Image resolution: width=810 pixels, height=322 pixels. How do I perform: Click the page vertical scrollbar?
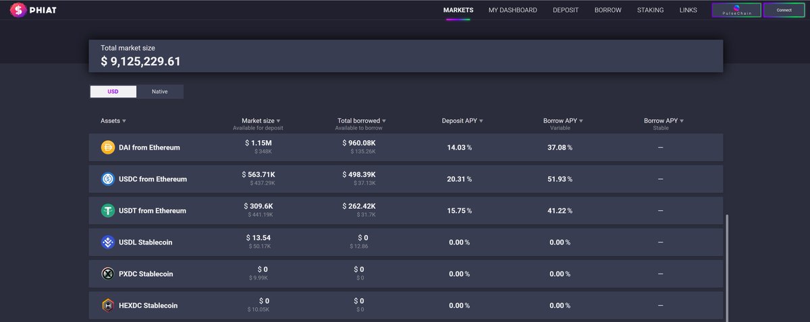727,267
